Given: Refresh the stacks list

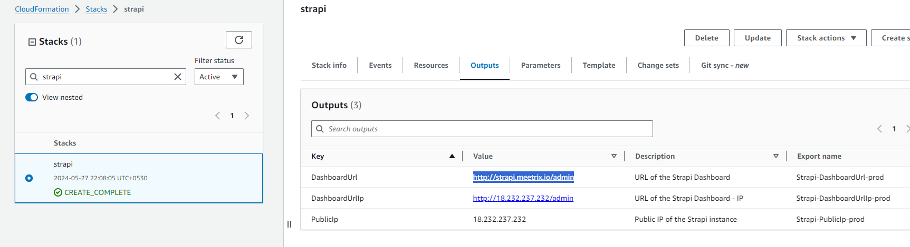Looking at the screenshot, I should click(239, 40).
